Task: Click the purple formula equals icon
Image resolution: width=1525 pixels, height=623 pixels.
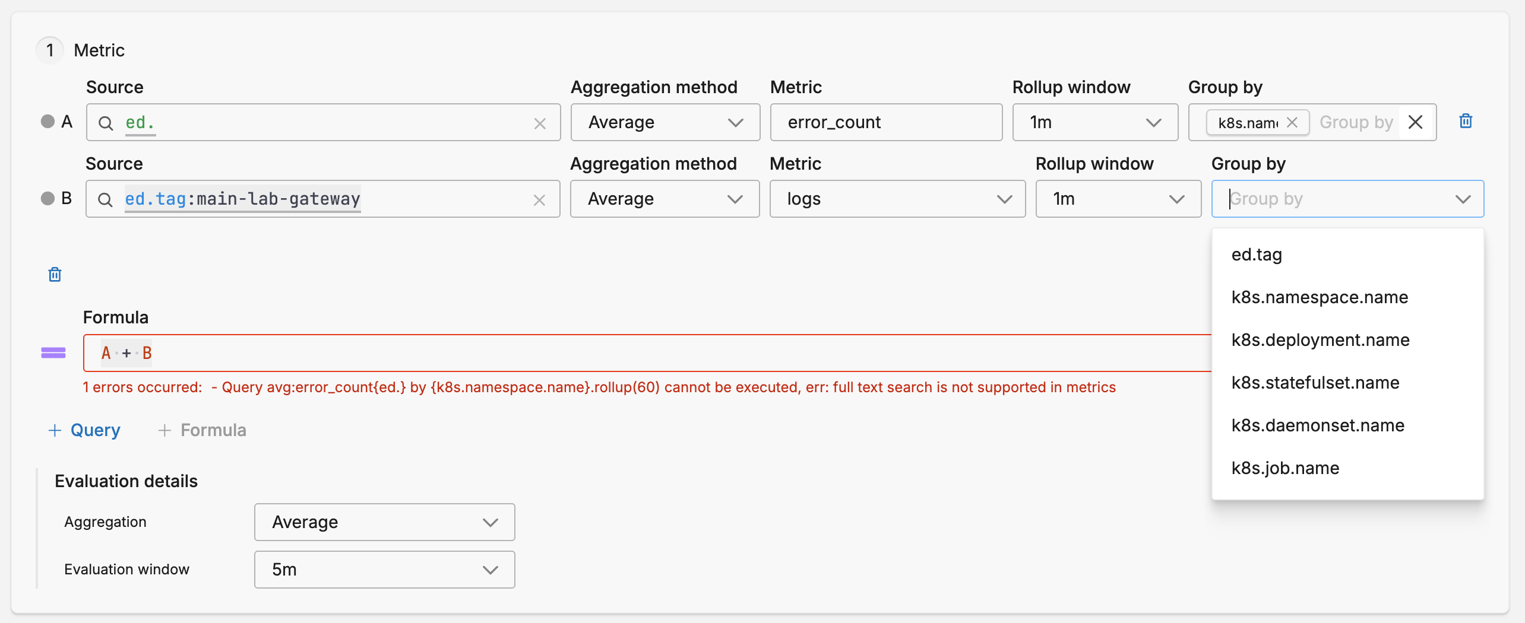Action: pyautogui.click(x=53, y=353)
